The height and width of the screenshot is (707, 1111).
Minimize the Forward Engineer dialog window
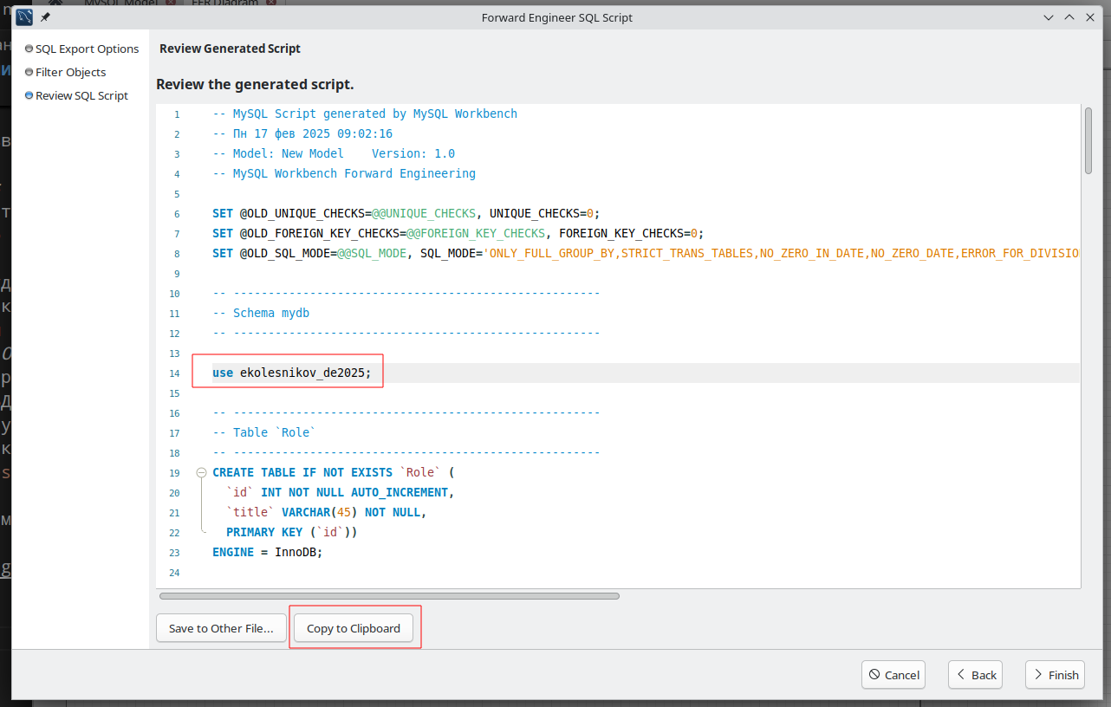(x=1049, y=17)
